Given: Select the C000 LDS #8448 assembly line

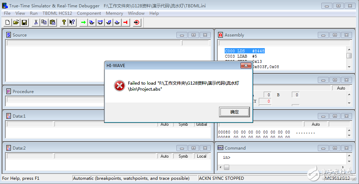Looking at the screenshot, I should 244,51.
